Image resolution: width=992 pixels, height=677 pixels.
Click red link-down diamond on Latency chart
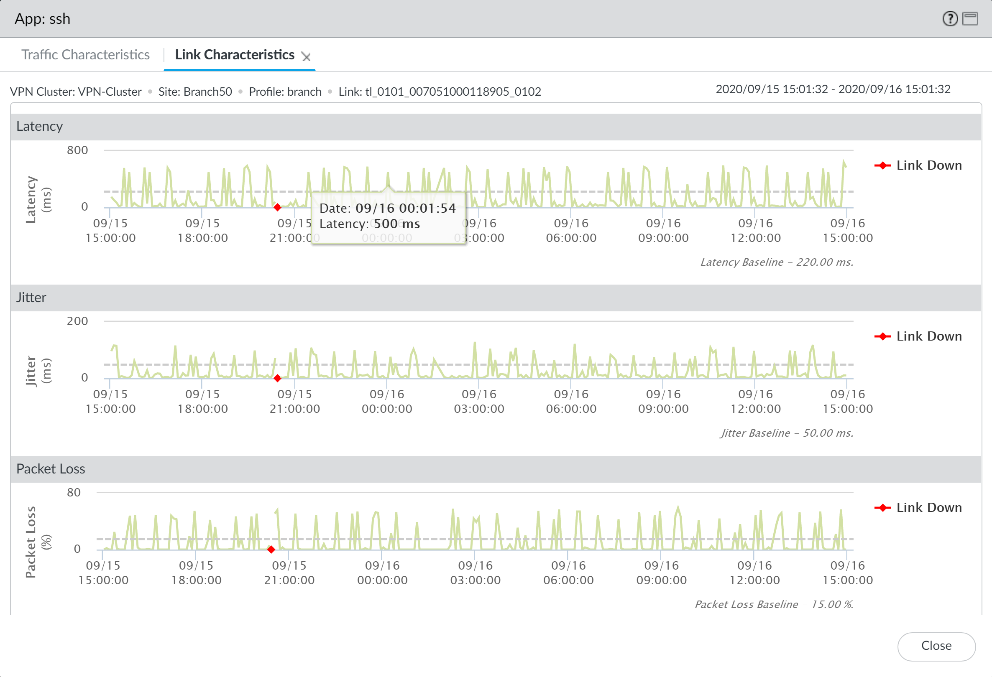click(277, 207)
